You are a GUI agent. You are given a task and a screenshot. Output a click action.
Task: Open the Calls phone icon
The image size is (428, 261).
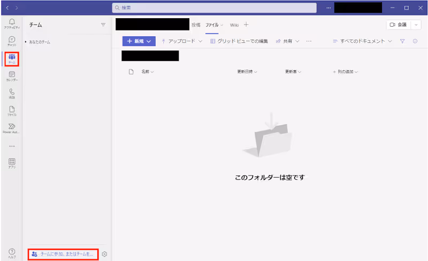[12, 94]
